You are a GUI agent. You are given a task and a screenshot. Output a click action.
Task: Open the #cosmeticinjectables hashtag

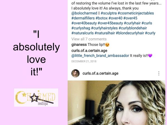[136, 13]
